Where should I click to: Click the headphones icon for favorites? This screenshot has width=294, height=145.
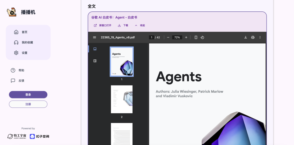point(16,42)
